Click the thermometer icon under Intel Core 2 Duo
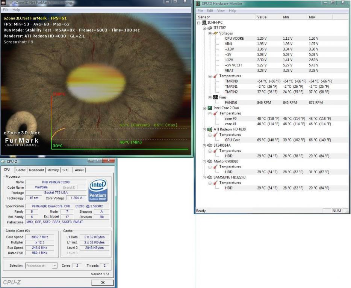Image resolution: width=351 pixels, height=288 pixels. 215,114
